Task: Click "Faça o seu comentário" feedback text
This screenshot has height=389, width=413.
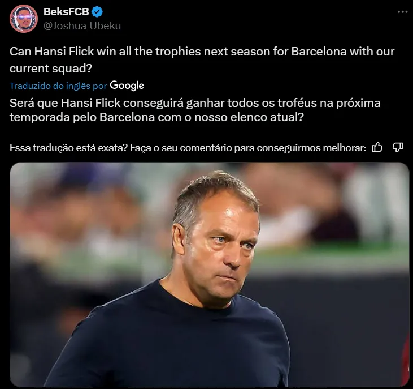Action: pyautogui.click(x=177, y=148)
